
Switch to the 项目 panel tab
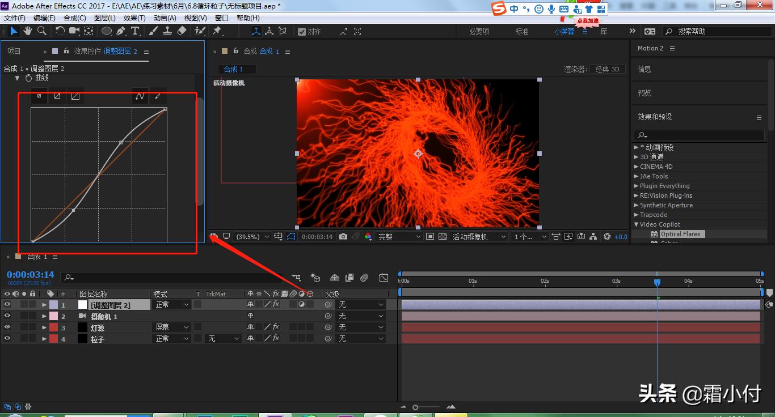[14, 52]
